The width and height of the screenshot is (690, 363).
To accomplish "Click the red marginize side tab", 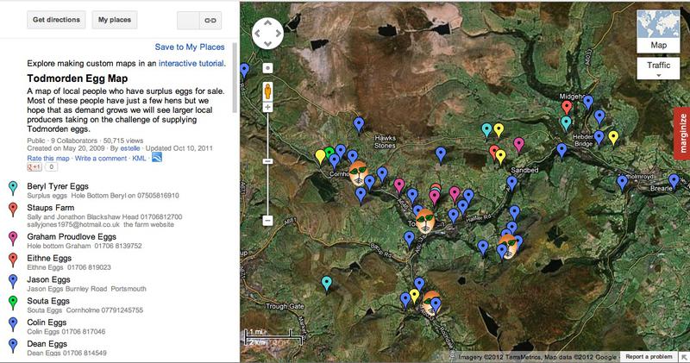I will coord(682,134).
